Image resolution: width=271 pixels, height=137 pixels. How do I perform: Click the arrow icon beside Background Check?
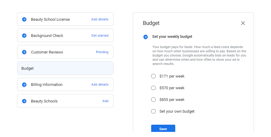tap(24, 35)
